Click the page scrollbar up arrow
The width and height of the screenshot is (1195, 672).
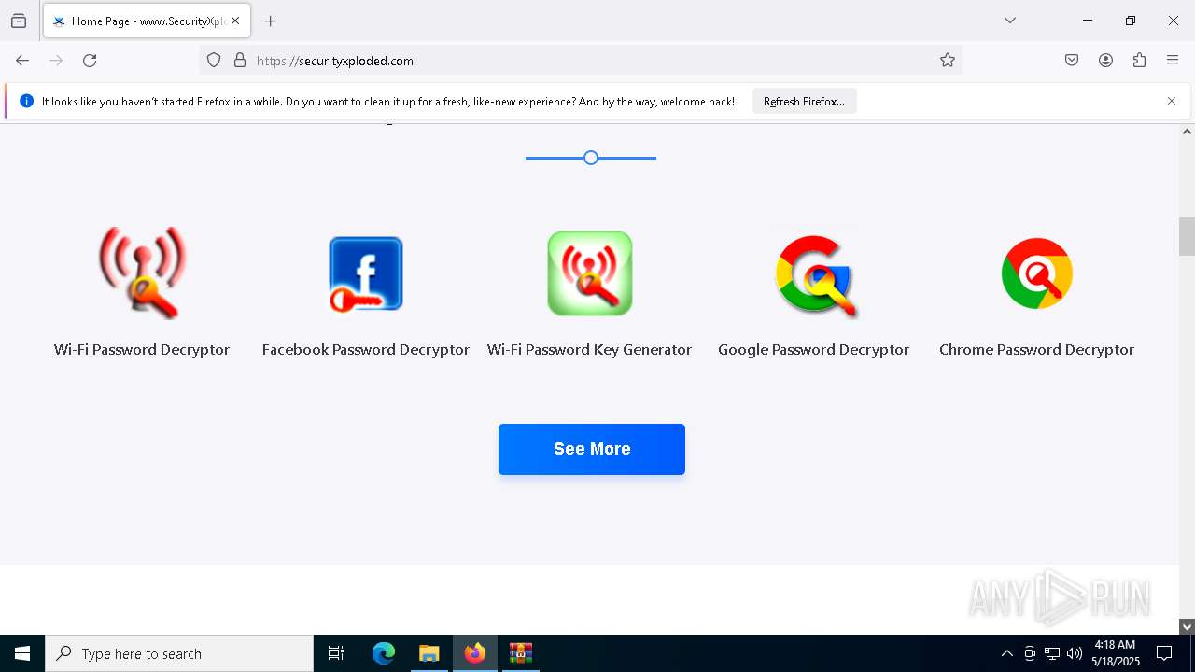coord(1187,132)
